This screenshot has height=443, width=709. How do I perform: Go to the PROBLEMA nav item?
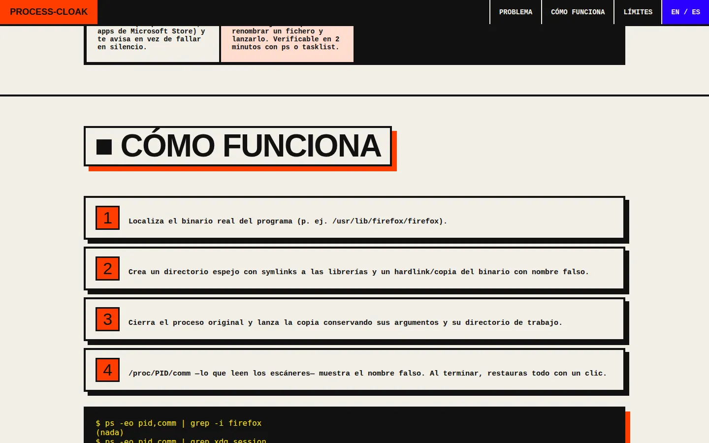click(516, 12)
